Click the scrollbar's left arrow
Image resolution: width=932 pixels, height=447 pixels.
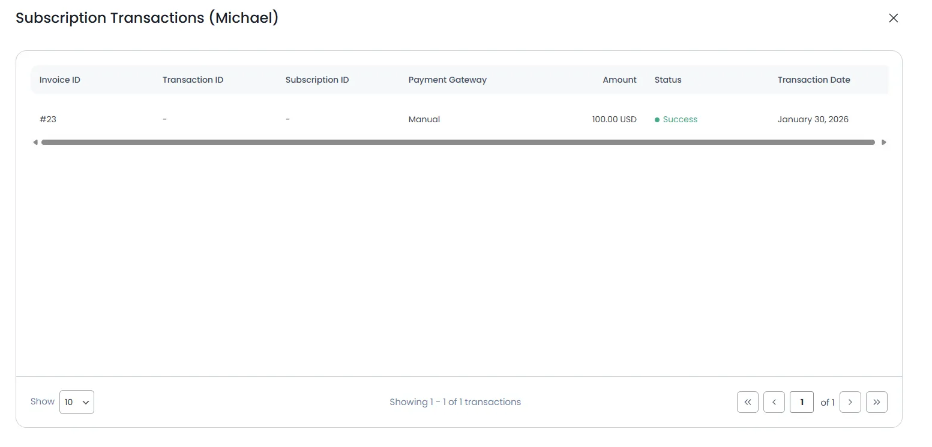pyautogui.click(x=35, y=143)
